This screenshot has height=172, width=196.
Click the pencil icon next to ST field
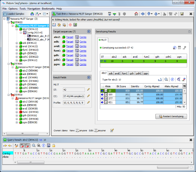point(88,89)
